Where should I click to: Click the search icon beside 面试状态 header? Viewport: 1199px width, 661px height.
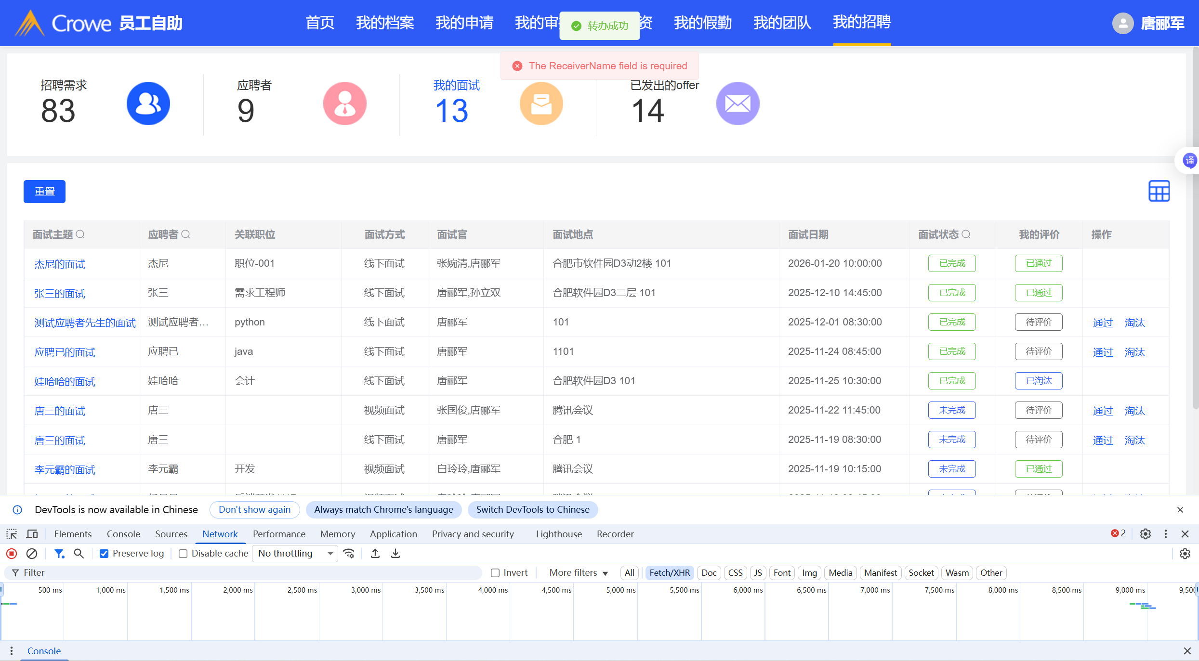pos(966,234)
